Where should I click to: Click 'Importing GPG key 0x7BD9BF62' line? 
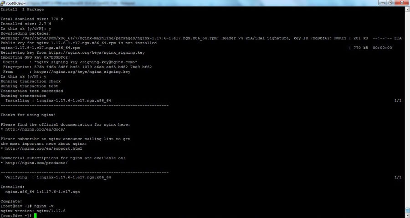35,57
